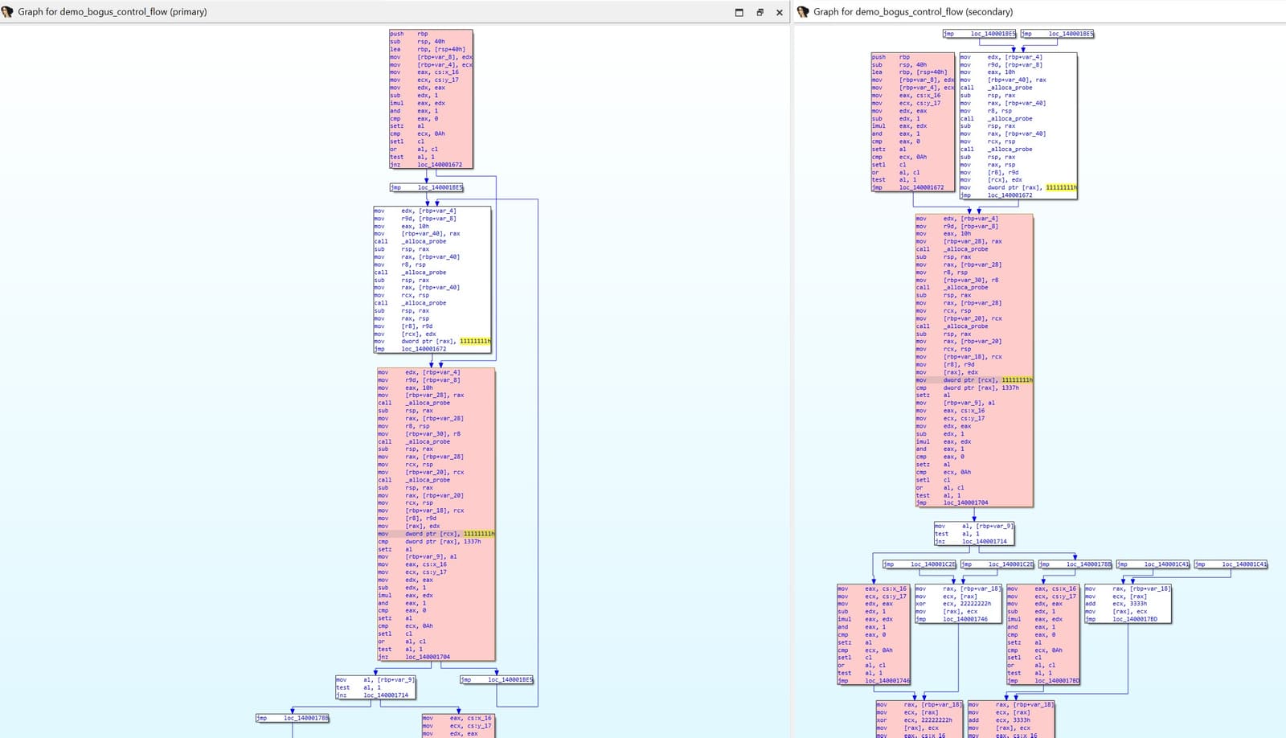Select the jmp node directly beneath primary entry block
The image size is (1286, 738).
(x=427, y=187)
